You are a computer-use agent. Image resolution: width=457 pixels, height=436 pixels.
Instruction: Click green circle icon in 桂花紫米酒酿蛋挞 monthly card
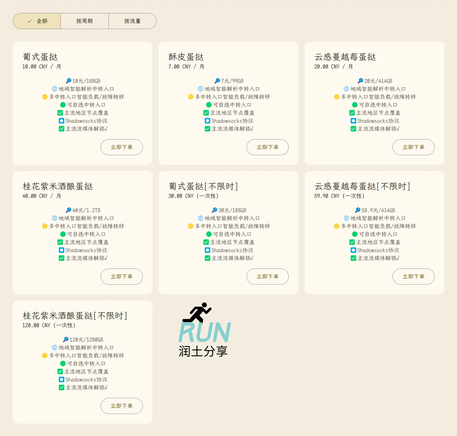point(63,234)
